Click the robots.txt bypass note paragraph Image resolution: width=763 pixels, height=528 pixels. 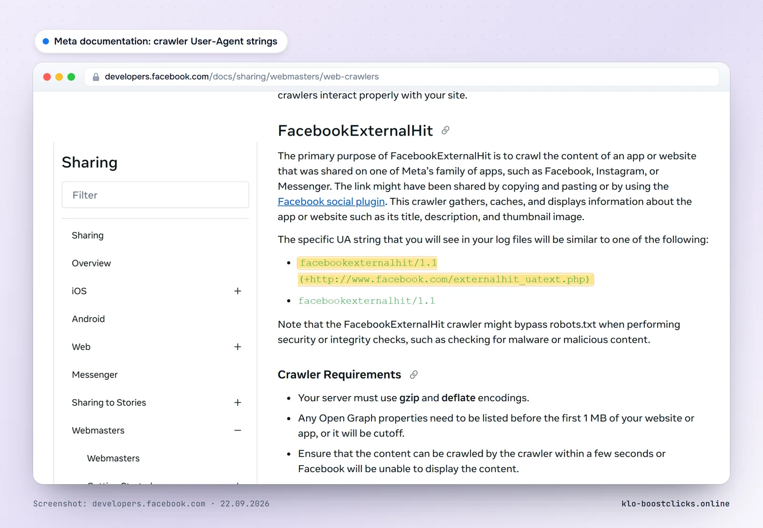coord(479,332)
